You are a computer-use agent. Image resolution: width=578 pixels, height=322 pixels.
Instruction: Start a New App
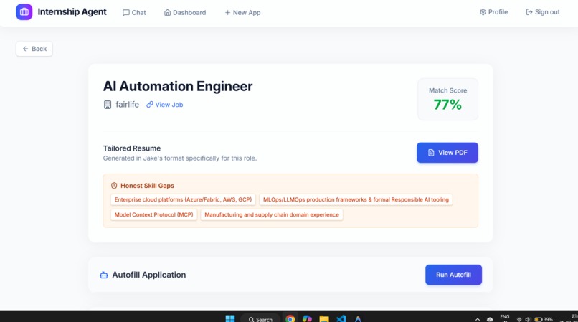tap(242, 12)
